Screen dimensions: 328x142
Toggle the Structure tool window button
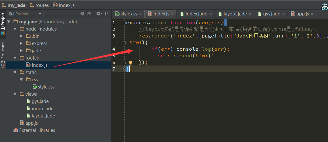(x=3, y=54)
